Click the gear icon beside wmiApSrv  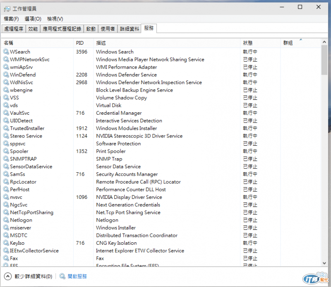(6, 67)
